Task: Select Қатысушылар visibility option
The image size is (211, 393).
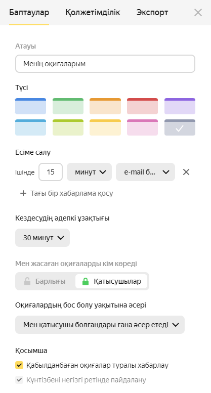Action: 111,281
